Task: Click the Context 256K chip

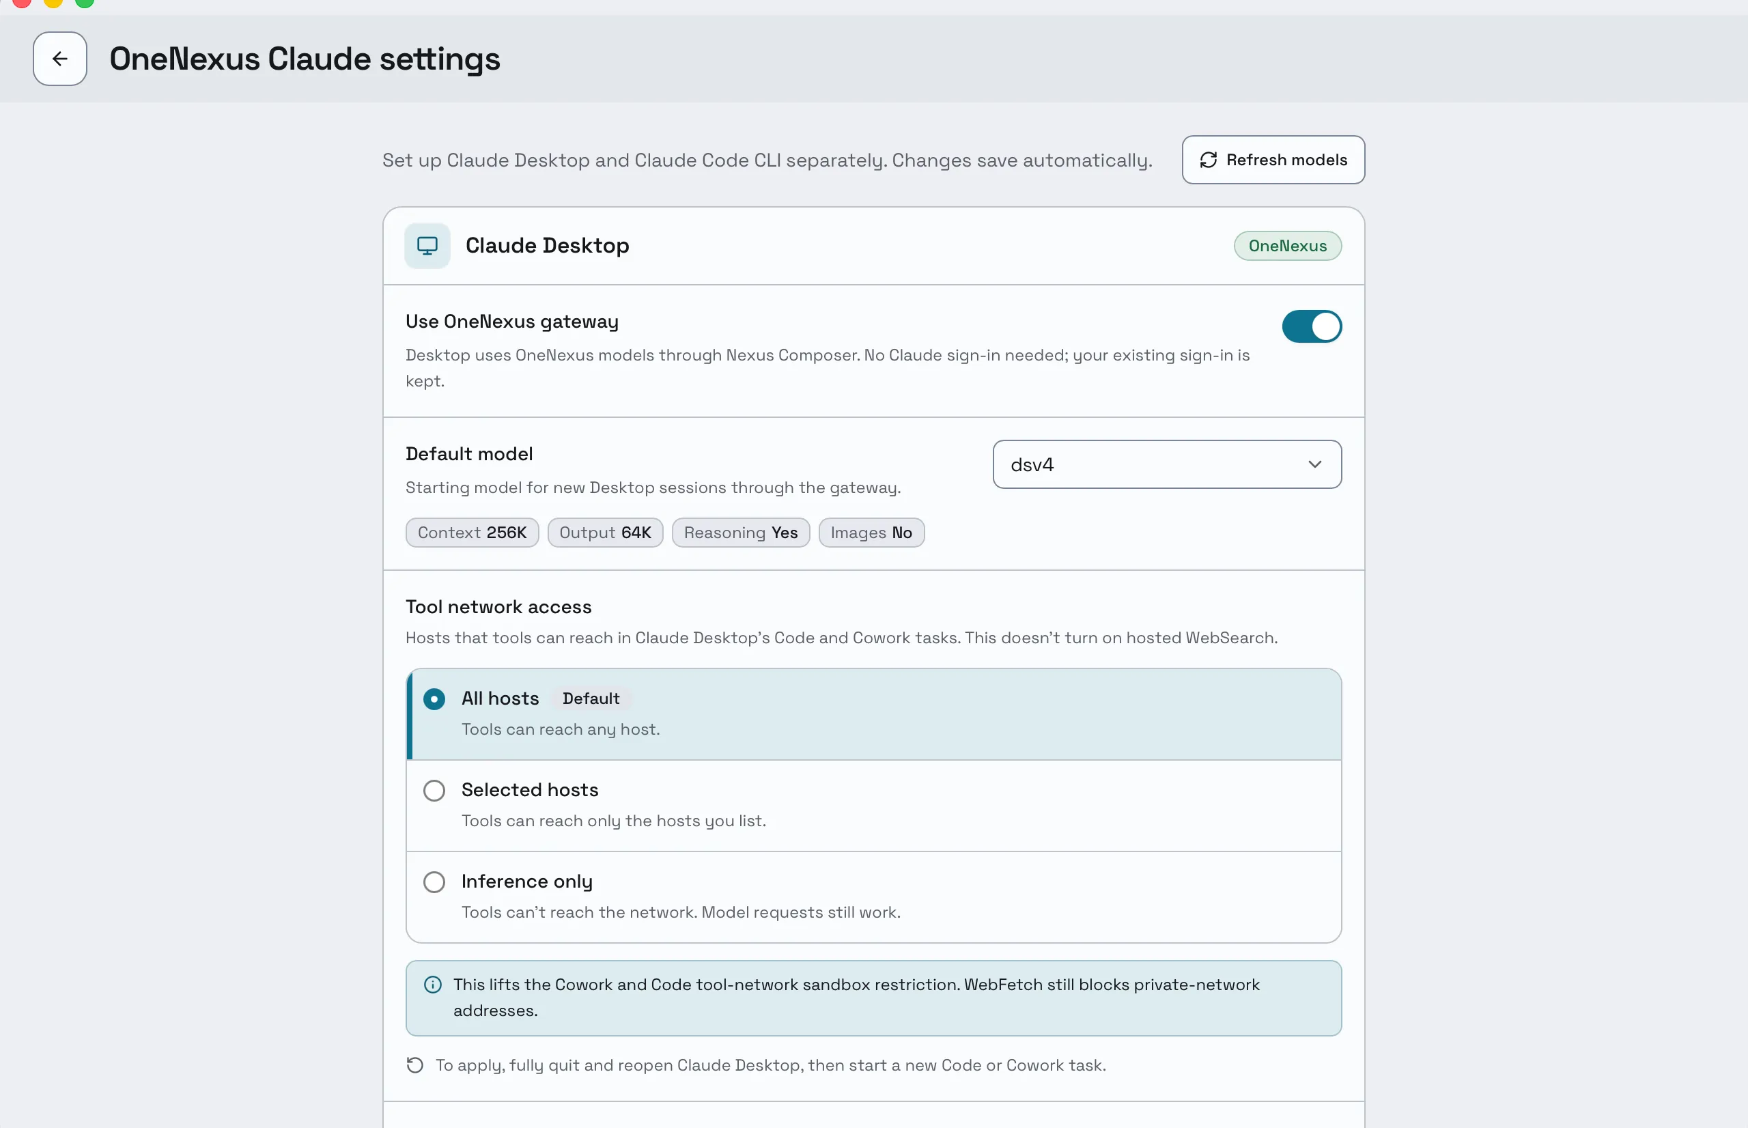Action: point(473,533)
